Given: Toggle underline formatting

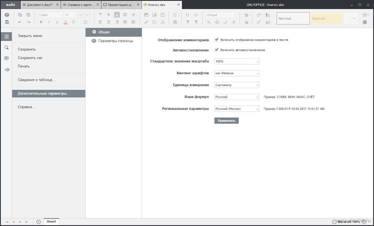Looking at the screenshot, I should click(x=57, y=22).
